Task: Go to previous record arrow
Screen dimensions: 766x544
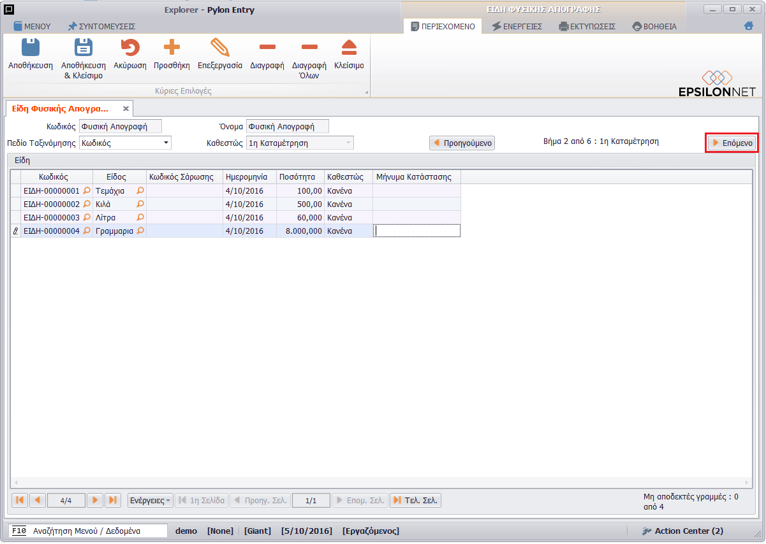Action: point(38,500)
